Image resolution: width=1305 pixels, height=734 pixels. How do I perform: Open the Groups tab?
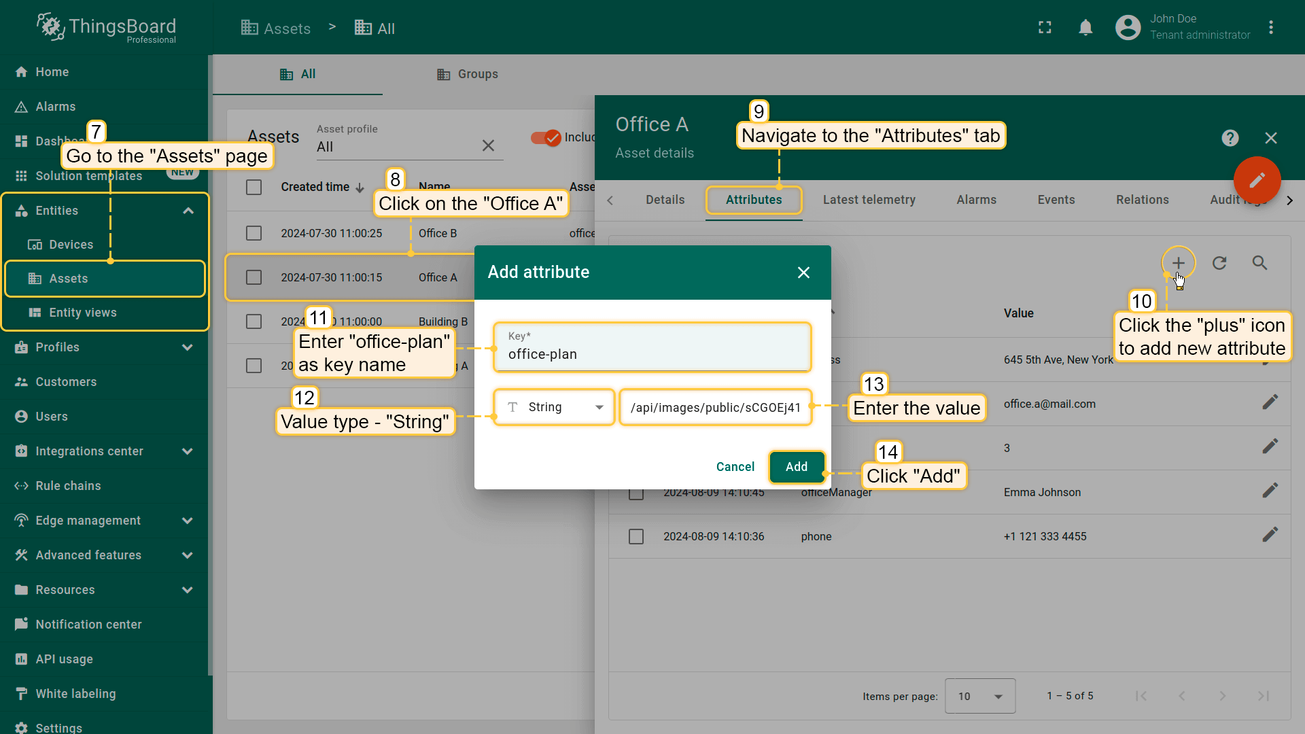(468, 74)
